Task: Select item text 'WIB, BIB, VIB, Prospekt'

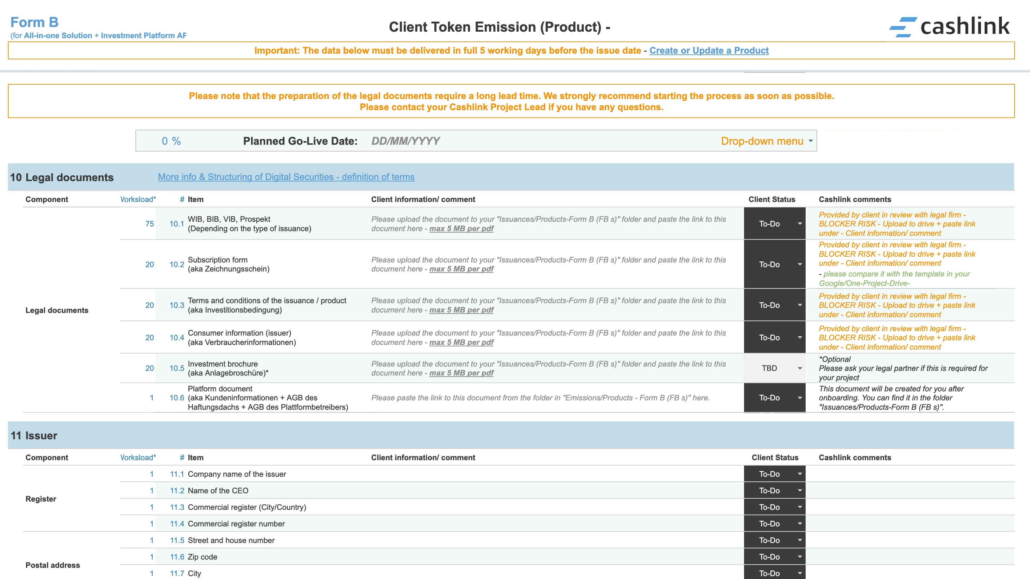Action: click(x=229, y=219)
